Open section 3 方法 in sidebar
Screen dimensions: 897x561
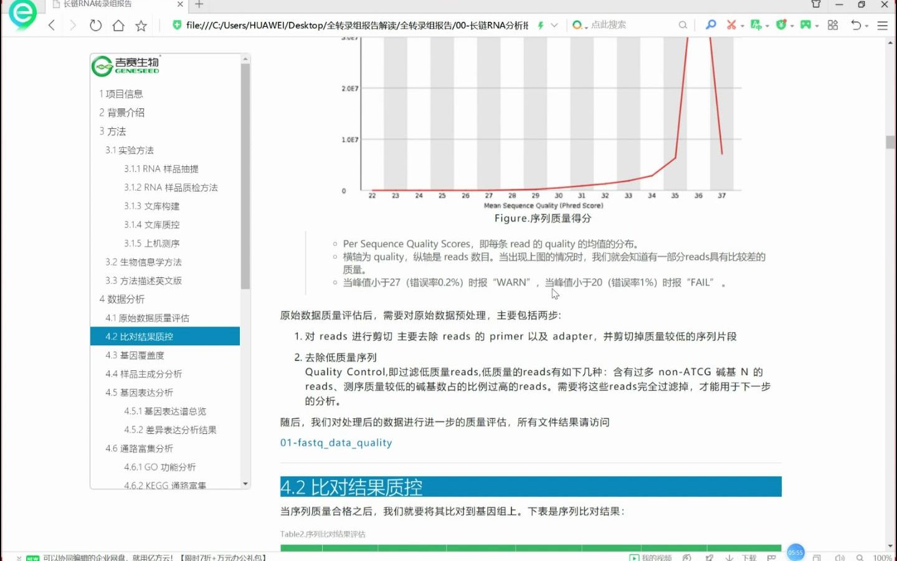coord(112,132)
